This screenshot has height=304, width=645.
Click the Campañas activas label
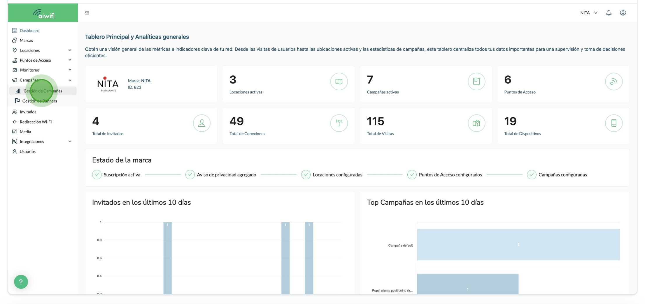click(x=383, y=92)
